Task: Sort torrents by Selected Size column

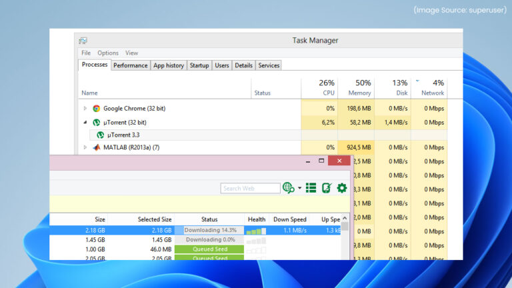Action: tap(155, 219)
